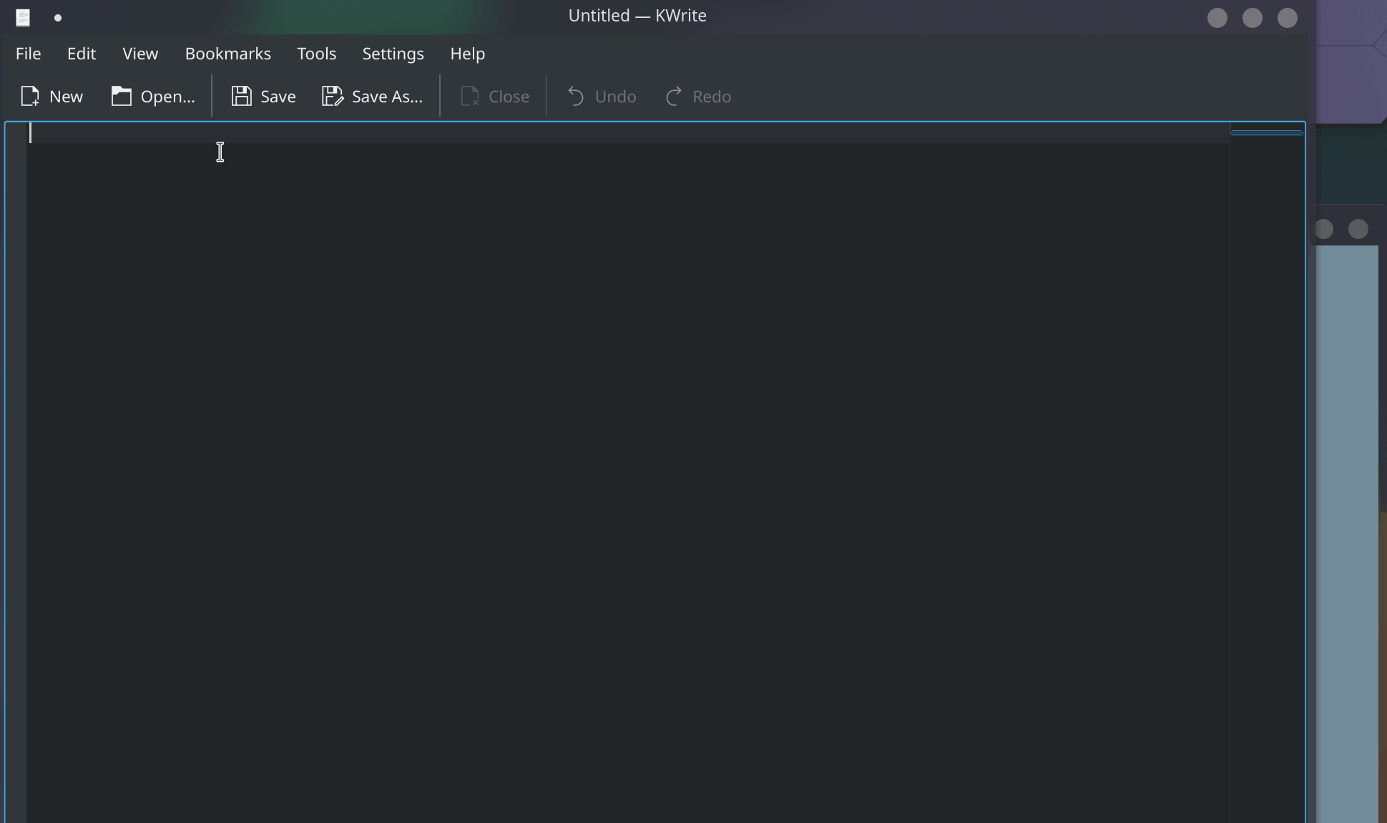This screenshot has height=823, width=1387.
Task: Click the KWrite window icon in the title bar
Action: (23, 17)
